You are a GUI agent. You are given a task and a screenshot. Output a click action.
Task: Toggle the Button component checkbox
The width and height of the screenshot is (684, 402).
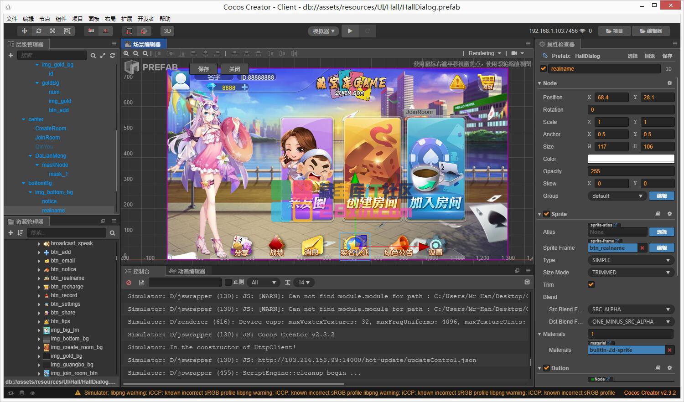click(x=546, y=368)
